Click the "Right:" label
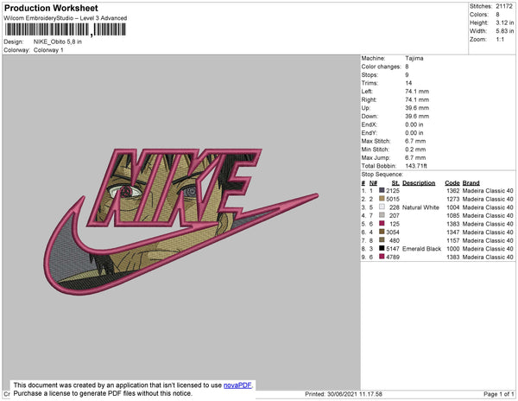 [369, 100]
